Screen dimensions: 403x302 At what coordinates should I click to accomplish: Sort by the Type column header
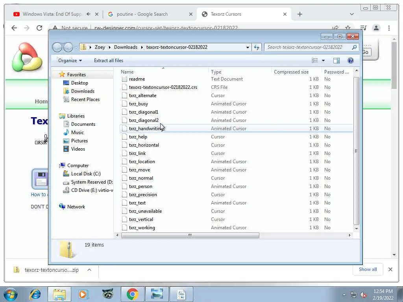pyautogui.click(x=240, y=72)
